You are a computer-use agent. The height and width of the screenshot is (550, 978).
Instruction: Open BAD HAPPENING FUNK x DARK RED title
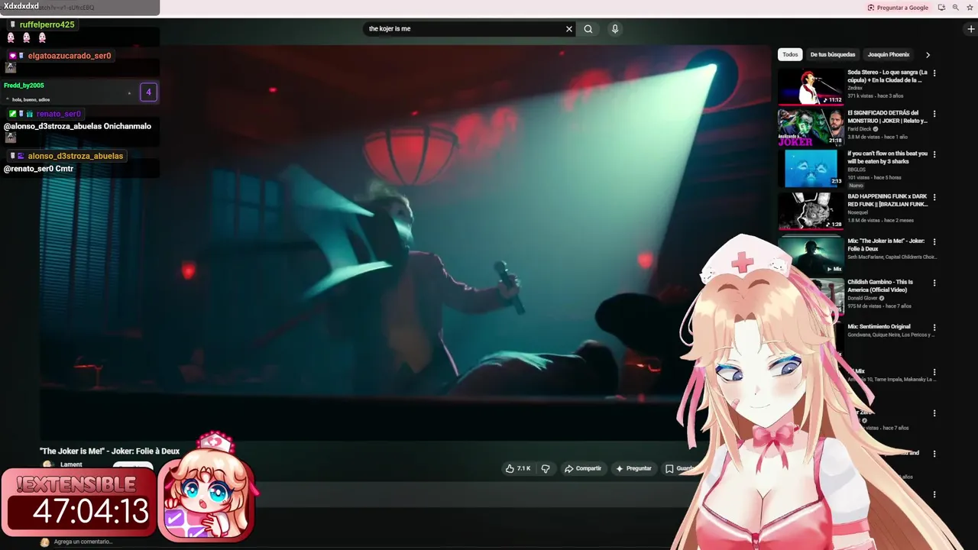tap(887, 200)
